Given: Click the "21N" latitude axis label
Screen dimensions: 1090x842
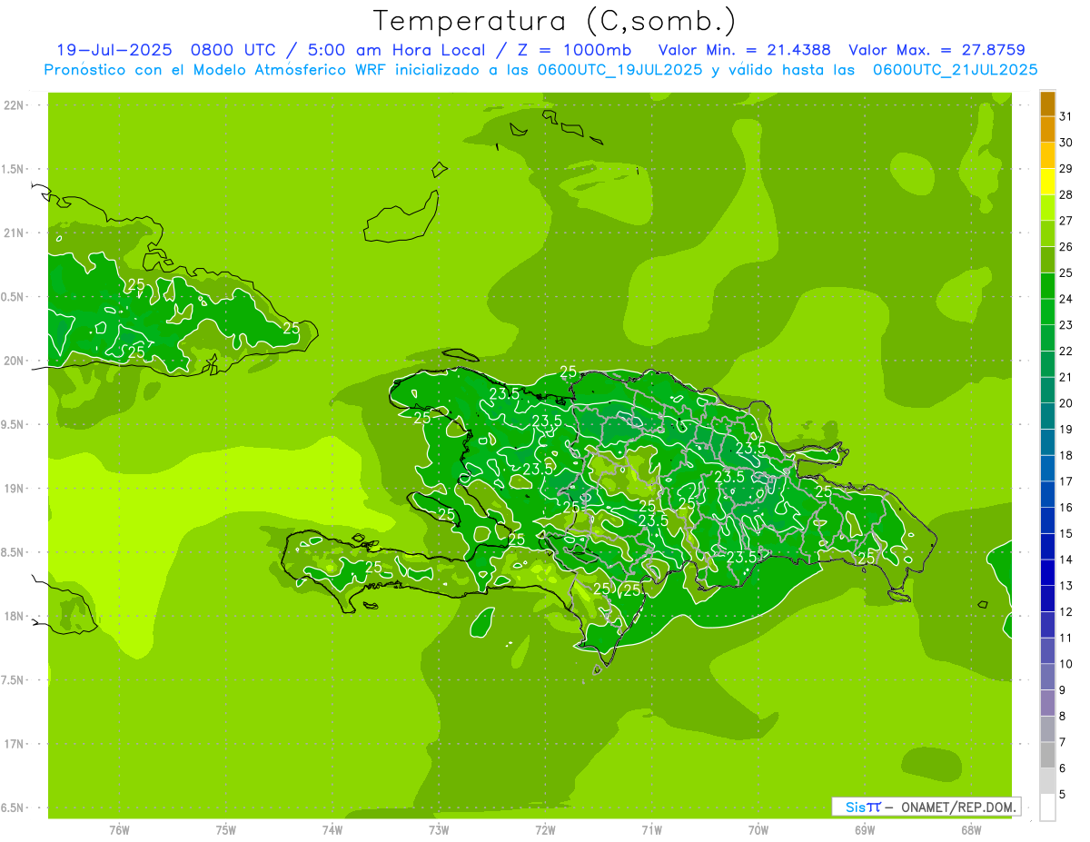Looking at the screenshot, I should click(15, 233).
